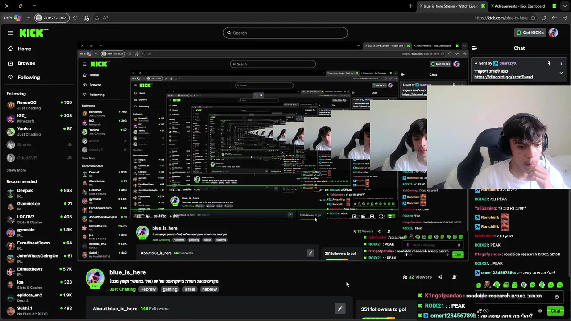This screenshot has width=571, height=321.
Task: Open recommended channel joe
Action: [39, 284]
